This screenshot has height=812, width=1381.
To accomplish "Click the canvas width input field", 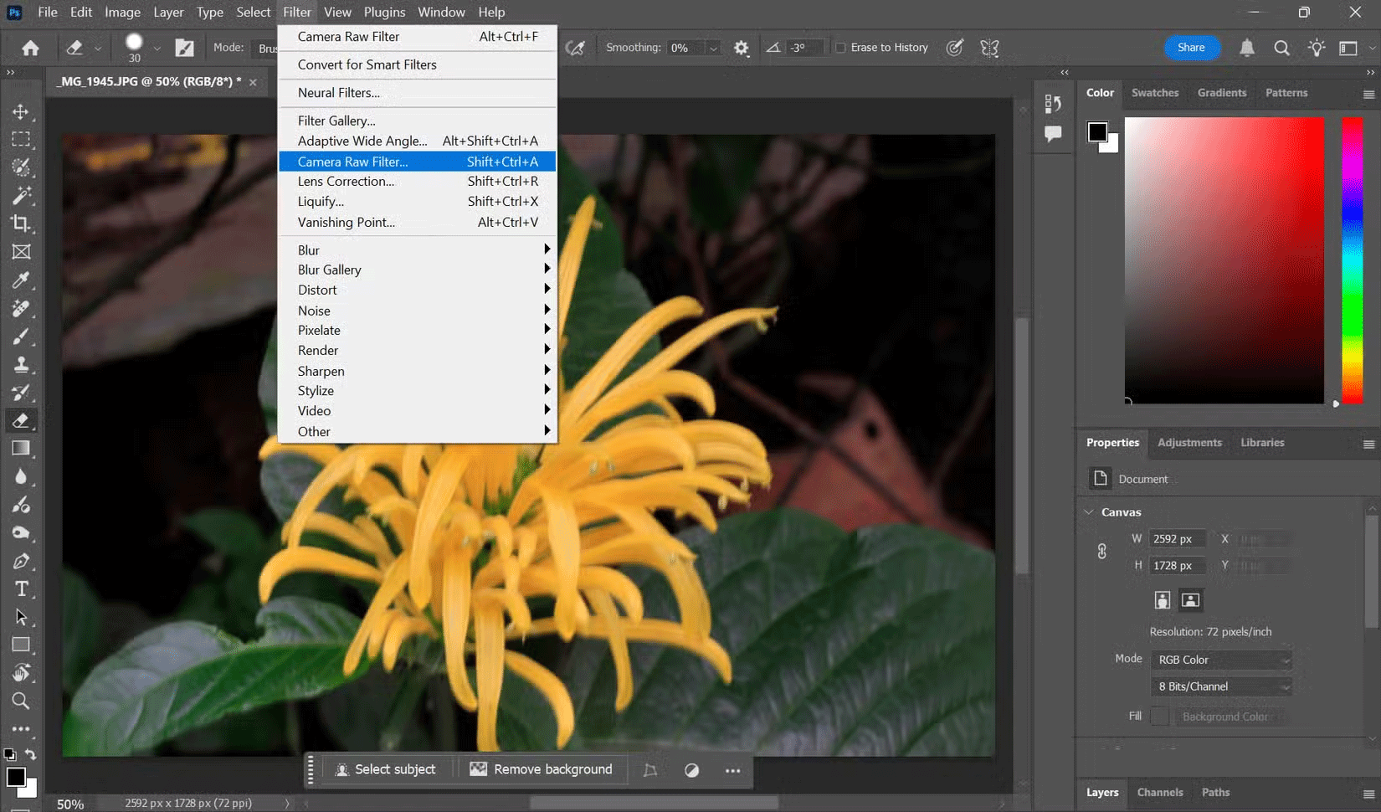I will point(1177,539).
